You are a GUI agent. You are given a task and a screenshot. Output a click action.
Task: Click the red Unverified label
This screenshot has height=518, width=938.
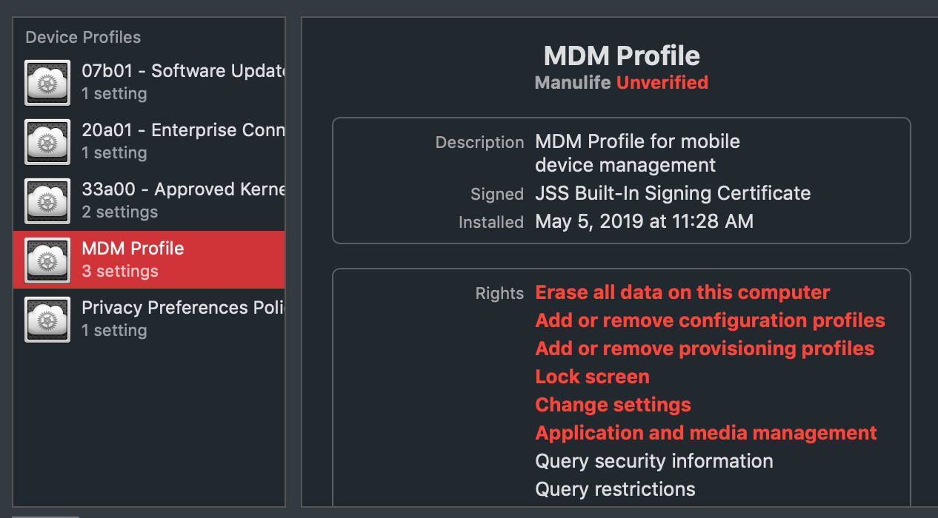(662, 82)
